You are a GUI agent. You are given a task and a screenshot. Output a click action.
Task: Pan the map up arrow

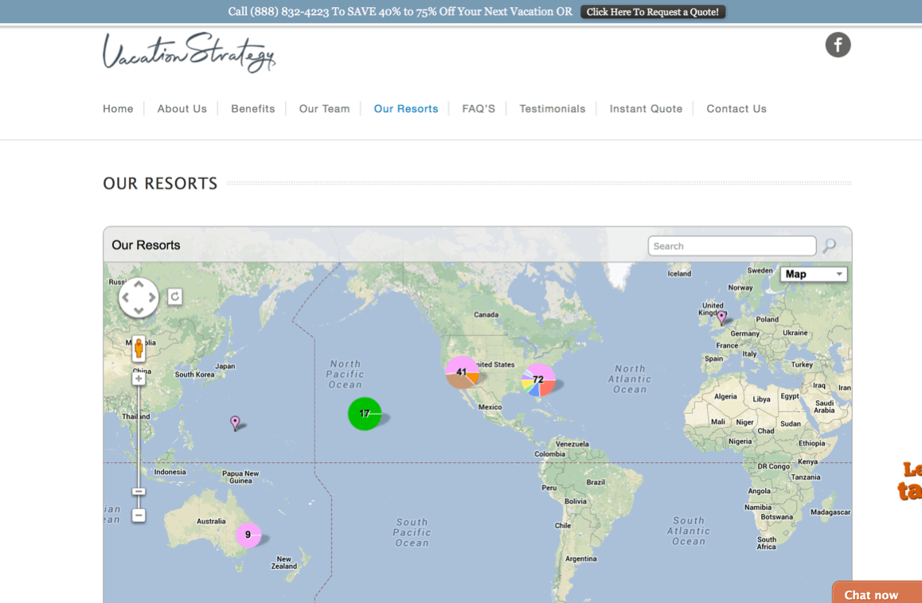point(139,285)
